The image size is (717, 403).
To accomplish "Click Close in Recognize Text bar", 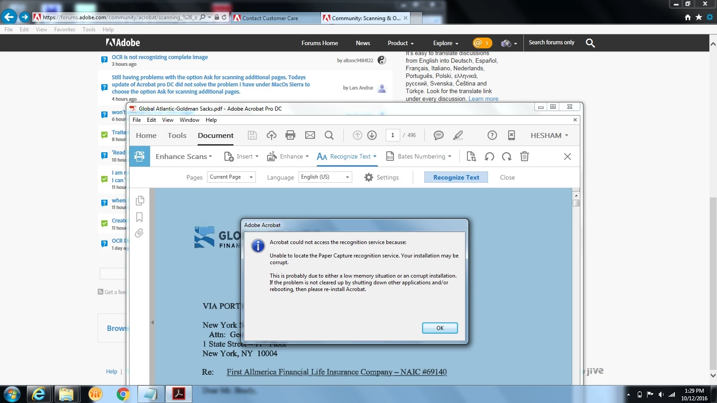I will click(507, 177).
